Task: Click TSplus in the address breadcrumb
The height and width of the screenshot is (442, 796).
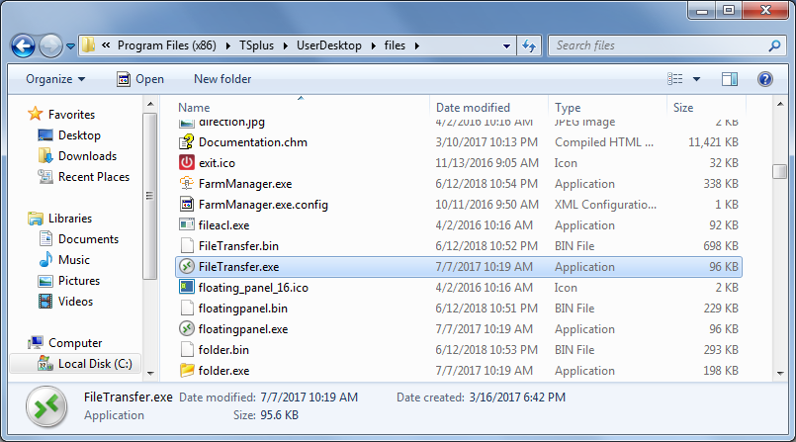Action: pos(260,45)
